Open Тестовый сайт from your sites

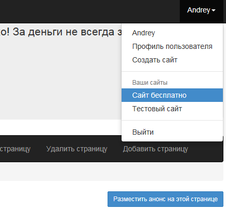(x=172, y=109)
